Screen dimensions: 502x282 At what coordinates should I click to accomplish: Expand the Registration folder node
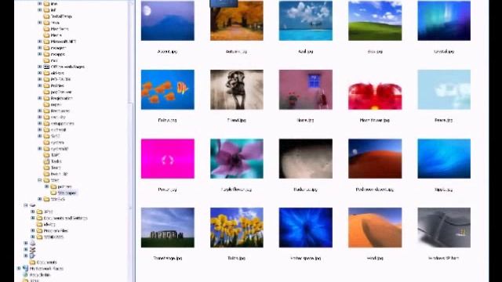(40, 98)
